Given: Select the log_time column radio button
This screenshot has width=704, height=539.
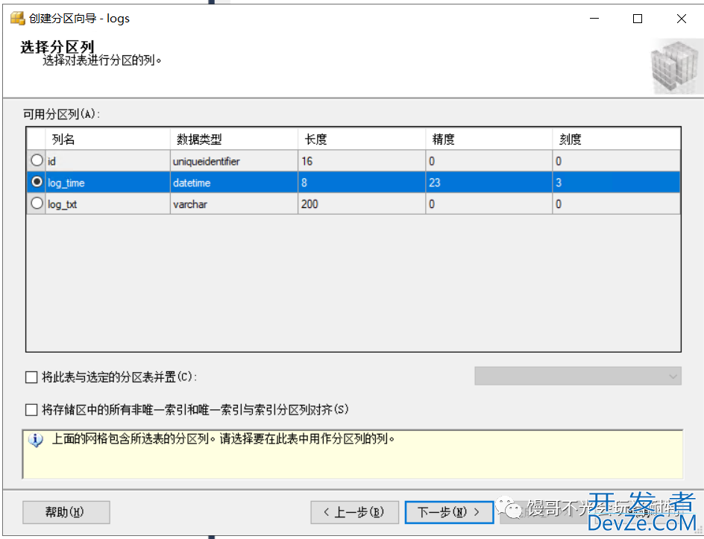Looking at the screenshot, I should click(x=37, y=182).
